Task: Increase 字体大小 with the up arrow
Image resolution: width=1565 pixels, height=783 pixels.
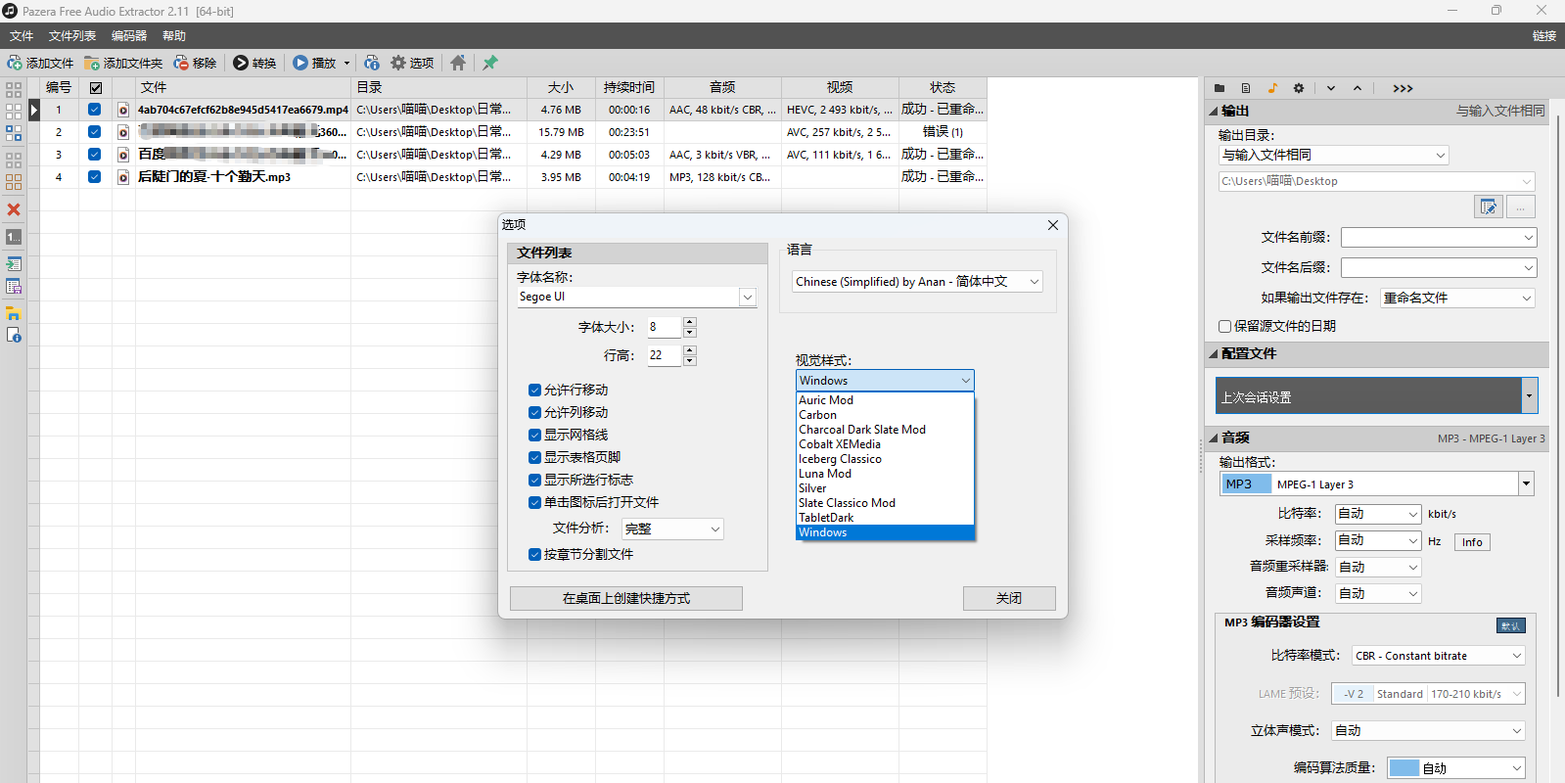Action: [x=690, y=322]
